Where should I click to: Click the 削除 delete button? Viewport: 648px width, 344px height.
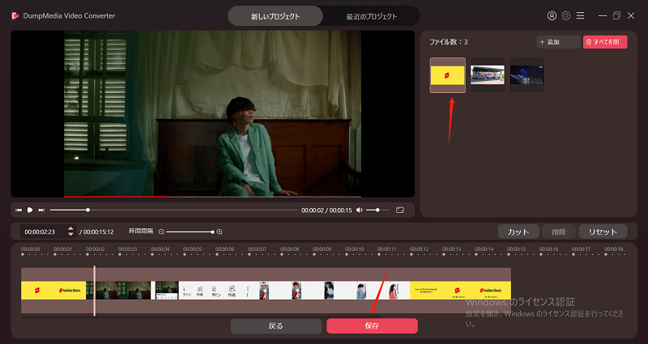(559, 232)
